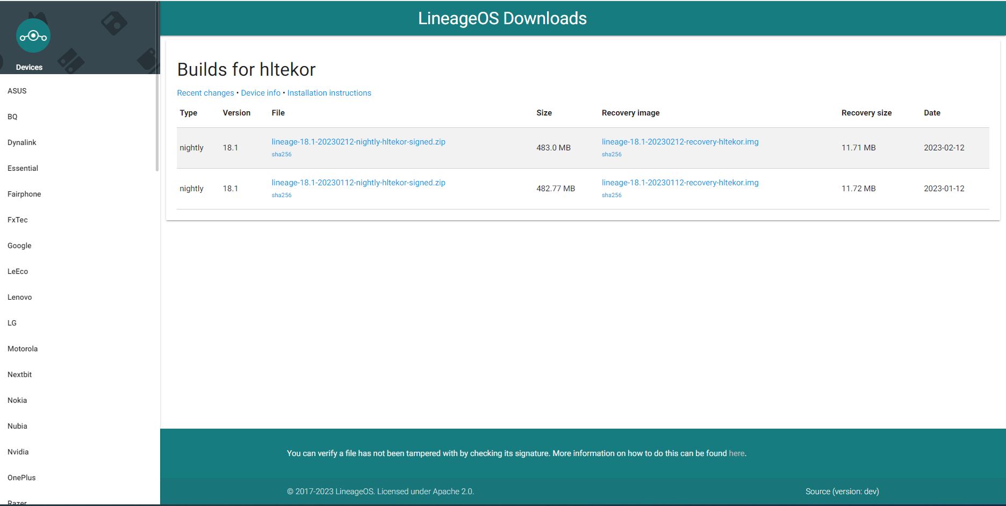Screen dimensions: 1006x506
Task: Click the Recovery size column header
Action: click(x=866, y=113)
